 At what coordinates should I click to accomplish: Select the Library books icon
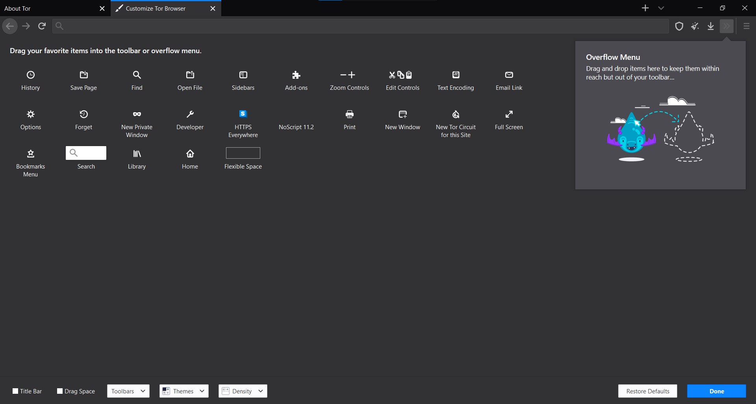tap(137, 154)
